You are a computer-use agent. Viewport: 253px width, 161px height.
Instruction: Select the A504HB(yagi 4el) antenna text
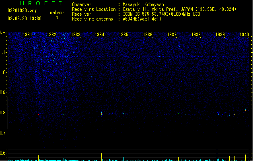coord(142,19)
